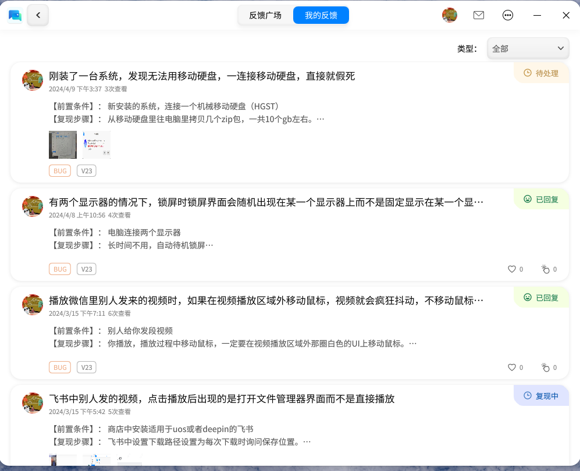Click avatar on the 两个显示器 post
Image resolution: width=580 pixels, height=471 pixels.
pos(33,206)
